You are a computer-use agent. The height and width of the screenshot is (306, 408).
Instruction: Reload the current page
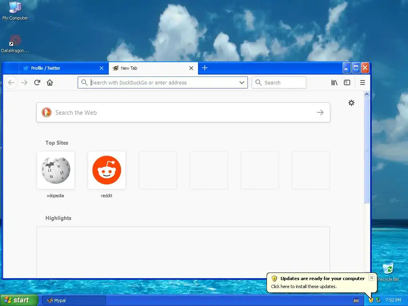point(37,83)
